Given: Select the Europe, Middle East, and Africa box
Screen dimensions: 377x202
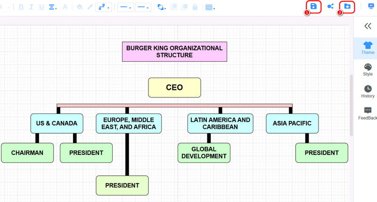Looking at the screenshot, I should click(x=129, y=123).
